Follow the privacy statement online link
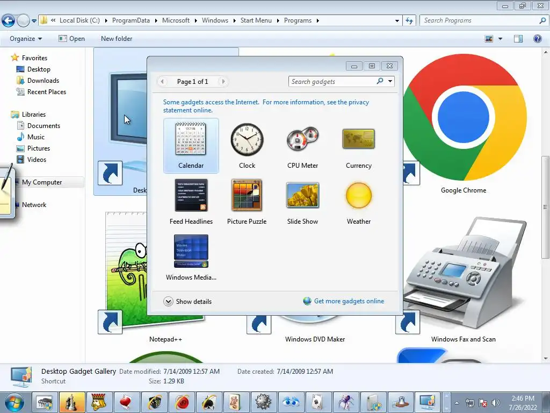The height and width of the screenshot is (413, 550). (x=266, y=106)
